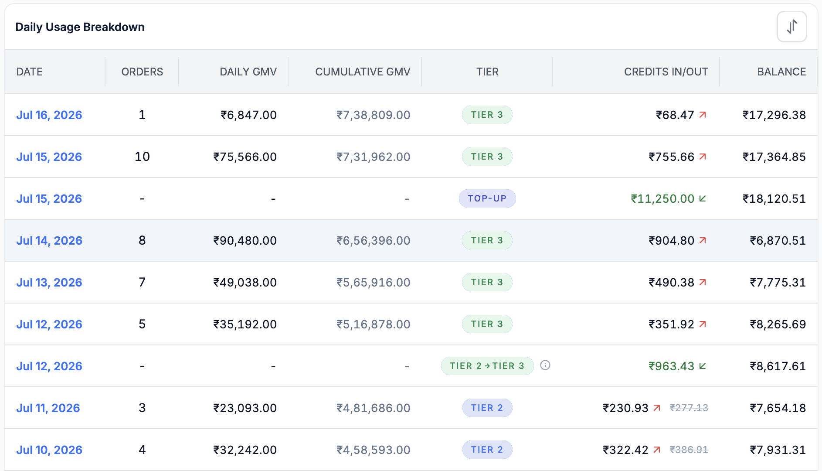The height and width of the screenshot is (471, 822).
Task: Click TIER 3 badge in ₹75,566.00 row
Action: (487, 157)
